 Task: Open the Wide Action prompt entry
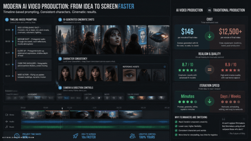tap(33, 76)
